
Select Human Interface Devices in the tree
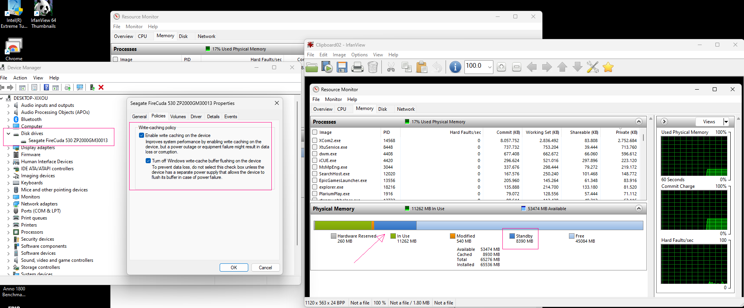(x=47, y=162)
